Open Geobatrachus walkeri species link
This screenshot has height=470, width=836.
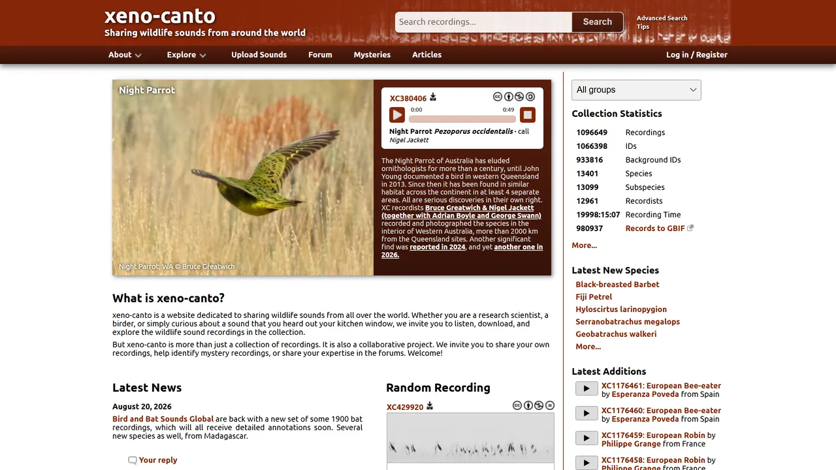[616, 334]
